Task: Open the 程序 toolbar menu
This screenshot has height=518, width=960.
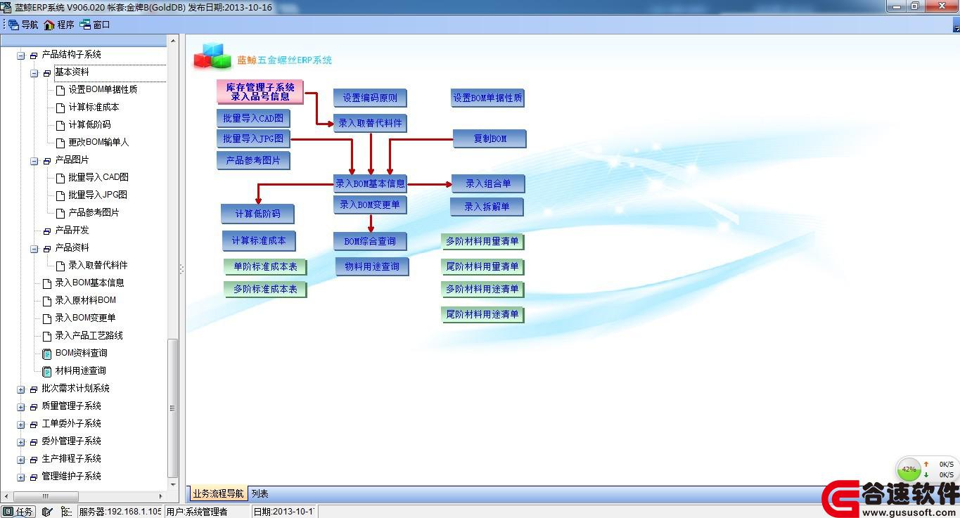Action: [x=59, y=25]
